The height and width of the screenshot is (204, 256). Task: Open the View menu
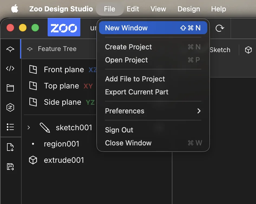pos(158,9)
